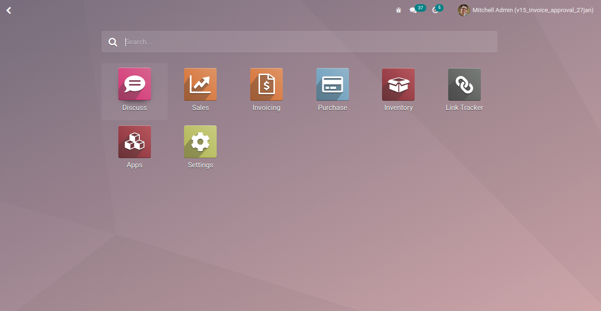Open conversations icon with 37 badge

[417, 9]
